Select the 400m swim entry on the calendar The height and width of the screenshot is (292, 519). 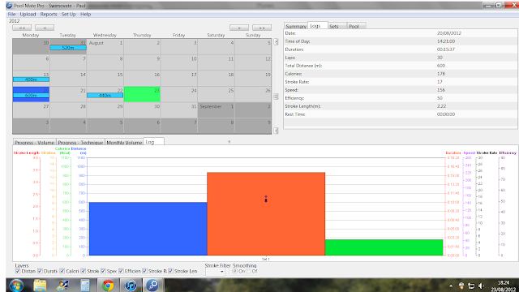click(x=31, y=79)
